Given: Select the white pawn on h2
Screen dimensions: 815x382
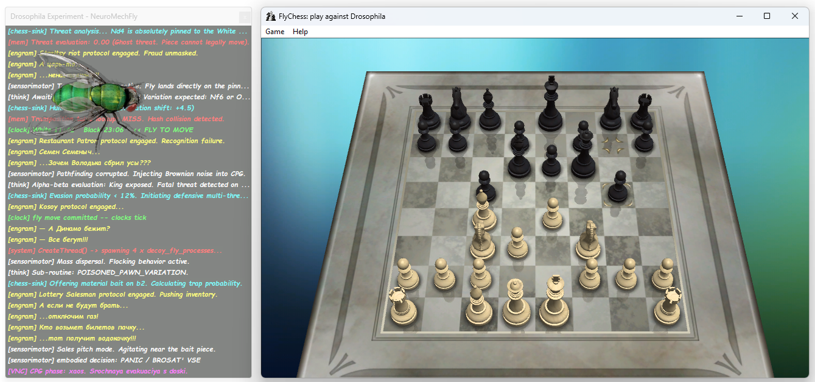Looking at the screenshot, I should (663, 274).
